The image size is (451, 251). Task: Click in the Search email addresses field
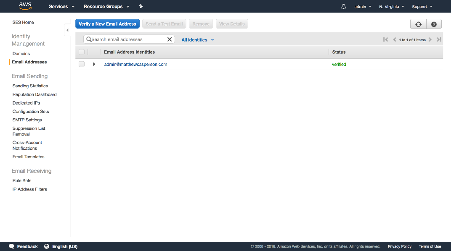tap(126, 39)
